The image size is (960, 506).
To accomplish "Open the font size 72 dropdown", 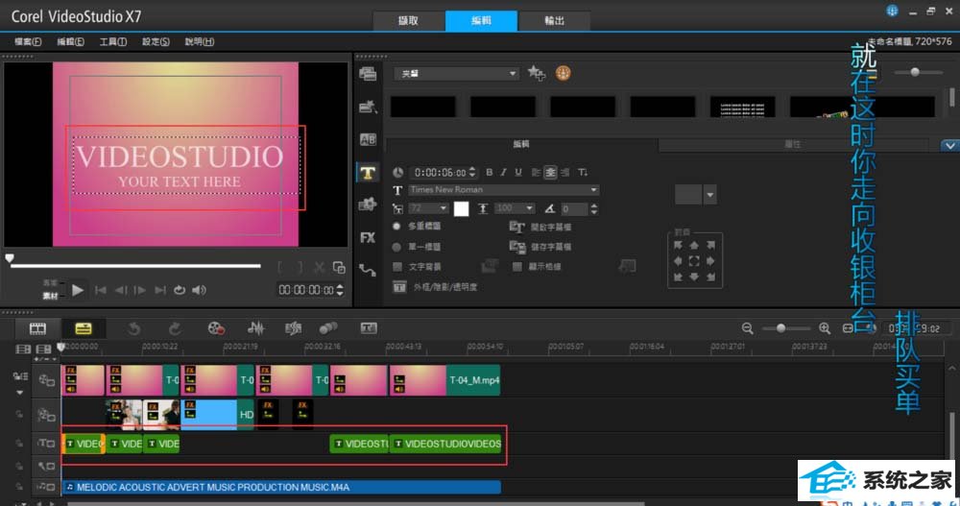I will (x=428, y=208).
